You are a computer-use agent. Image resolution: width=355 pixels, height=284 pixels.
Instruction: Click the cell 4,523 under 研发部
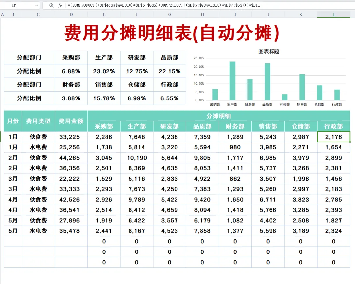[x=170, y=231]
